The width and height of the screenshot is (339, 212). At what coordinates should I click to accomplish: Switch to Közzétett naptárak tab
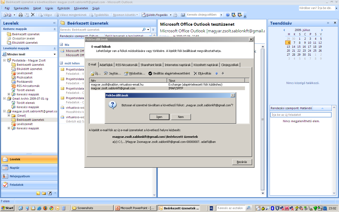[206, 65]
